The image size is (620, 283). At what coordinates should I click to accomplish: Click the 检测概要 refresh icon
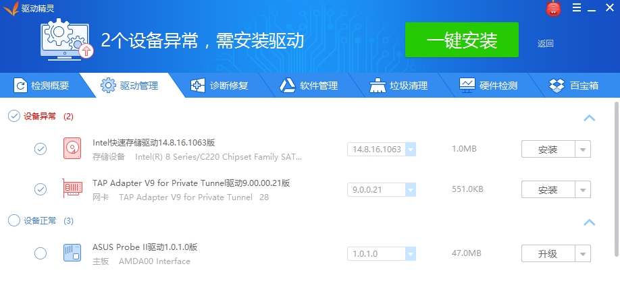(x=20, y=86)
